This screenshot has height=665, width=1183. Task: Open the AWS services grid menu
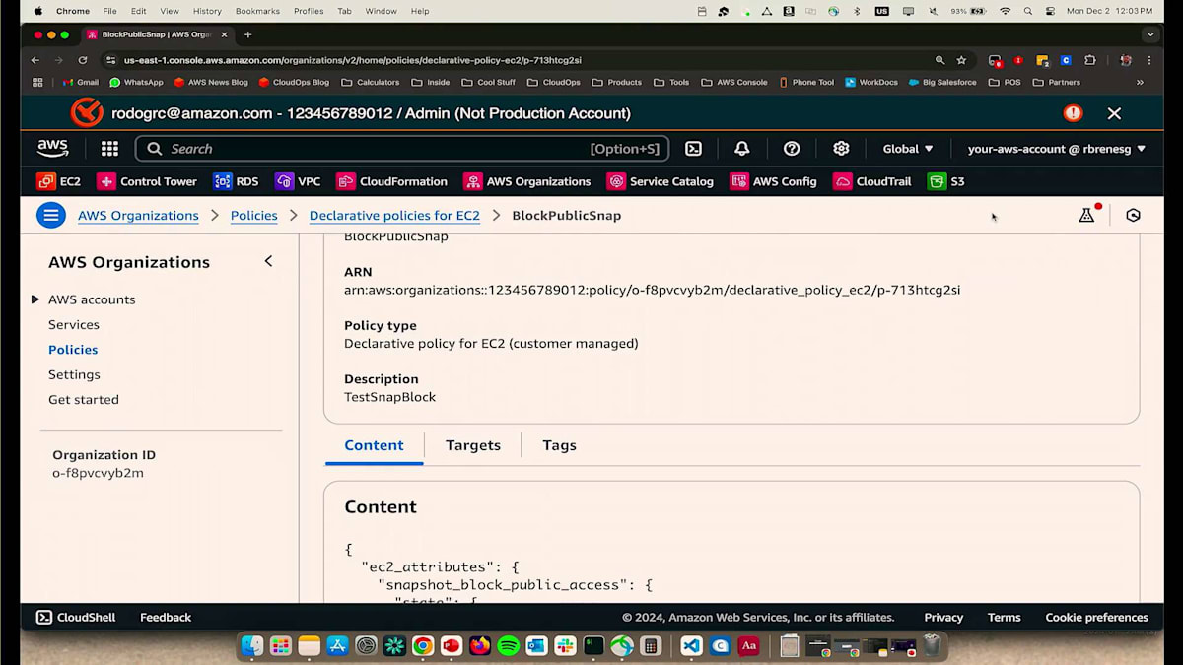tap(109, 149)
